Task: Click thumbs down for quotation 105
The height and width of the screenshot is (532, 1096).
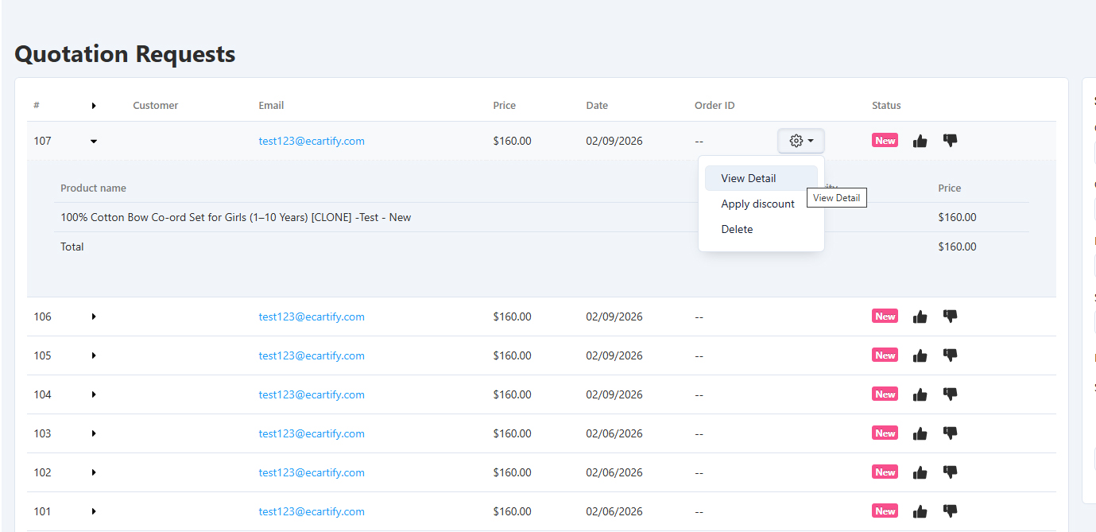Action: pos(950,355)
